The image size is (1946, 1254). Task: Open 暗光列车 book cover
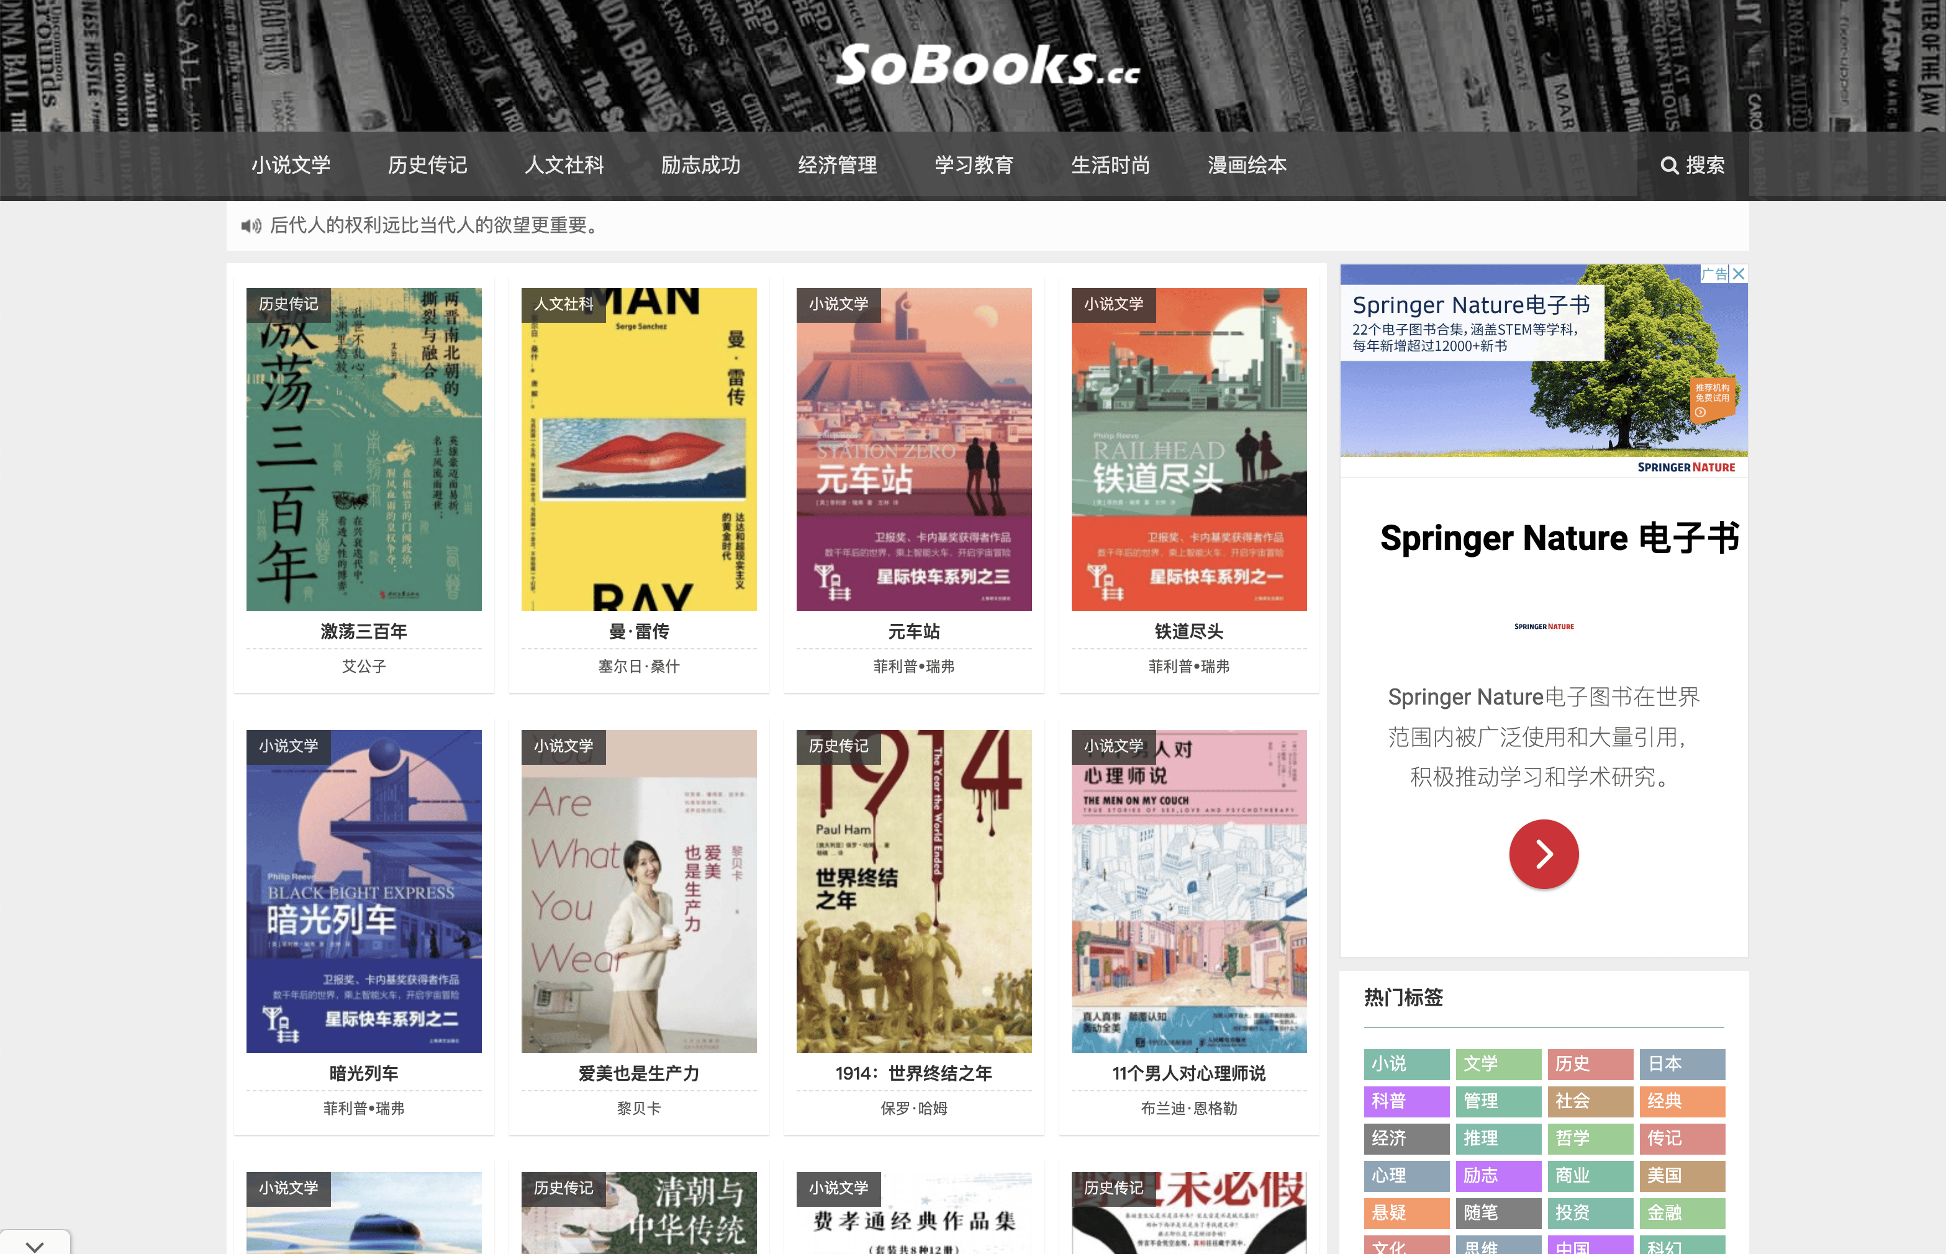pyautogui.click(x=364, y=891)
